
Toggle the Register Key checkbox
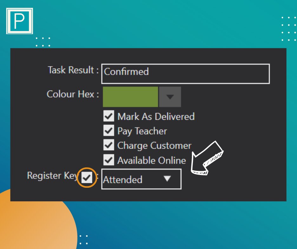coord(87,178)
